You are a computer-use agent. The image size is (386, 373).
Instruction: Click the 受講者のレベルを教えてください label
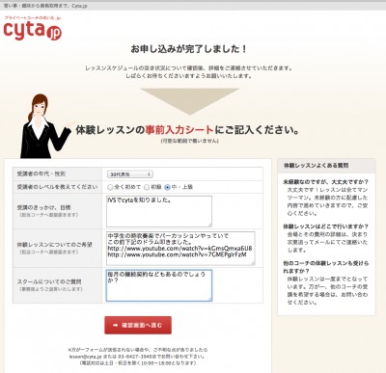pos(57,187)
